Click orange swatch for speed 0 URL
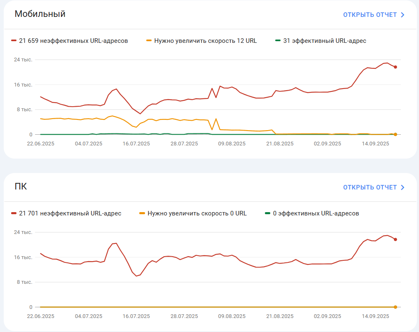The height and width of the screenshot is (332, 419). [142, 213]
